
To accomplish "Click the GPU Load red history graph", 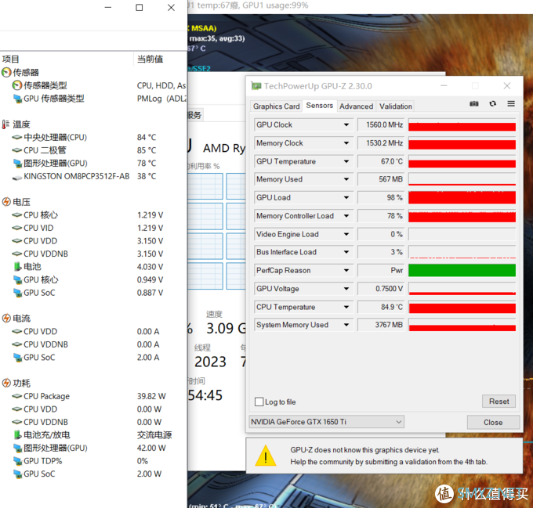I will click(462, 197).
